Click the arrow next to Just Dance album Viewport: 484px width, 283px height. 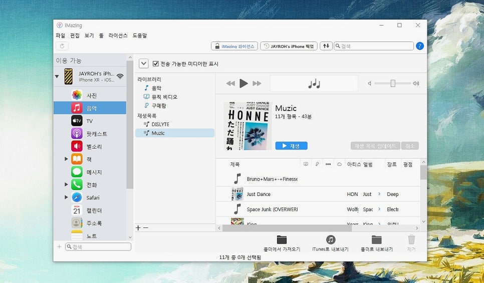click(x=379, y=194)
